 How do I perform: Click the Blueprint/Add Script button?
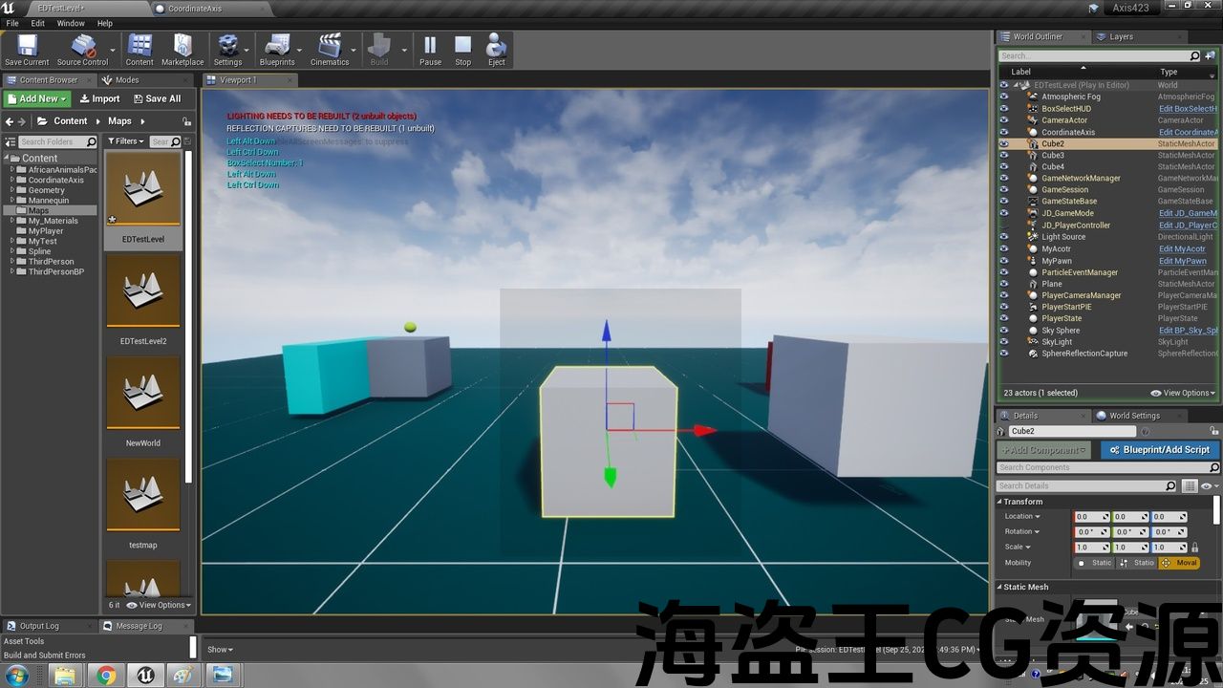click(1159, 450)
